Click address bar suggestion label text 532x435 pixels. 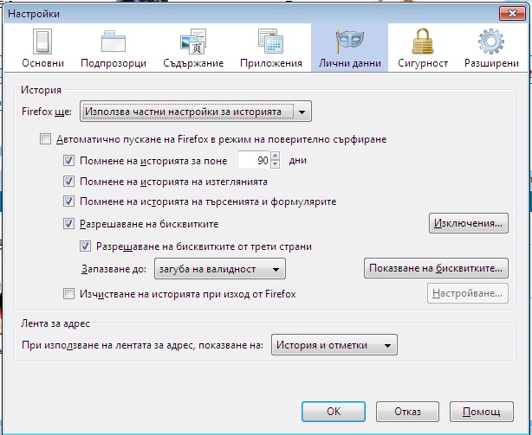(142, 345)
